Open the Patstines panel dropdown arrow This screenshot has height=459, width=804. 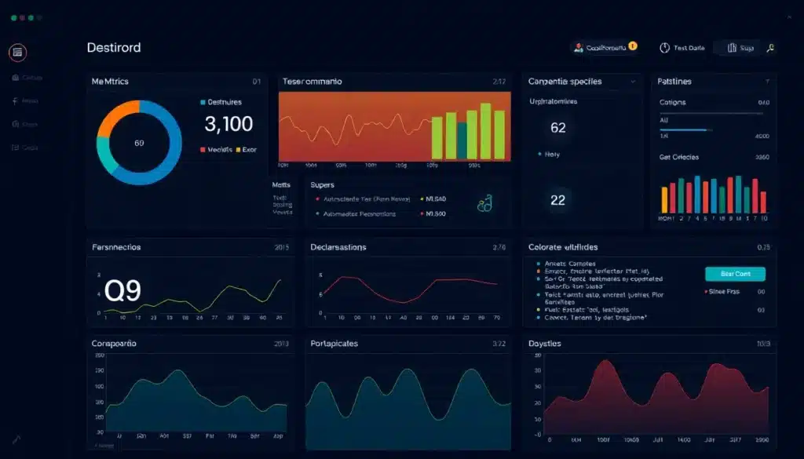(766, 82)
